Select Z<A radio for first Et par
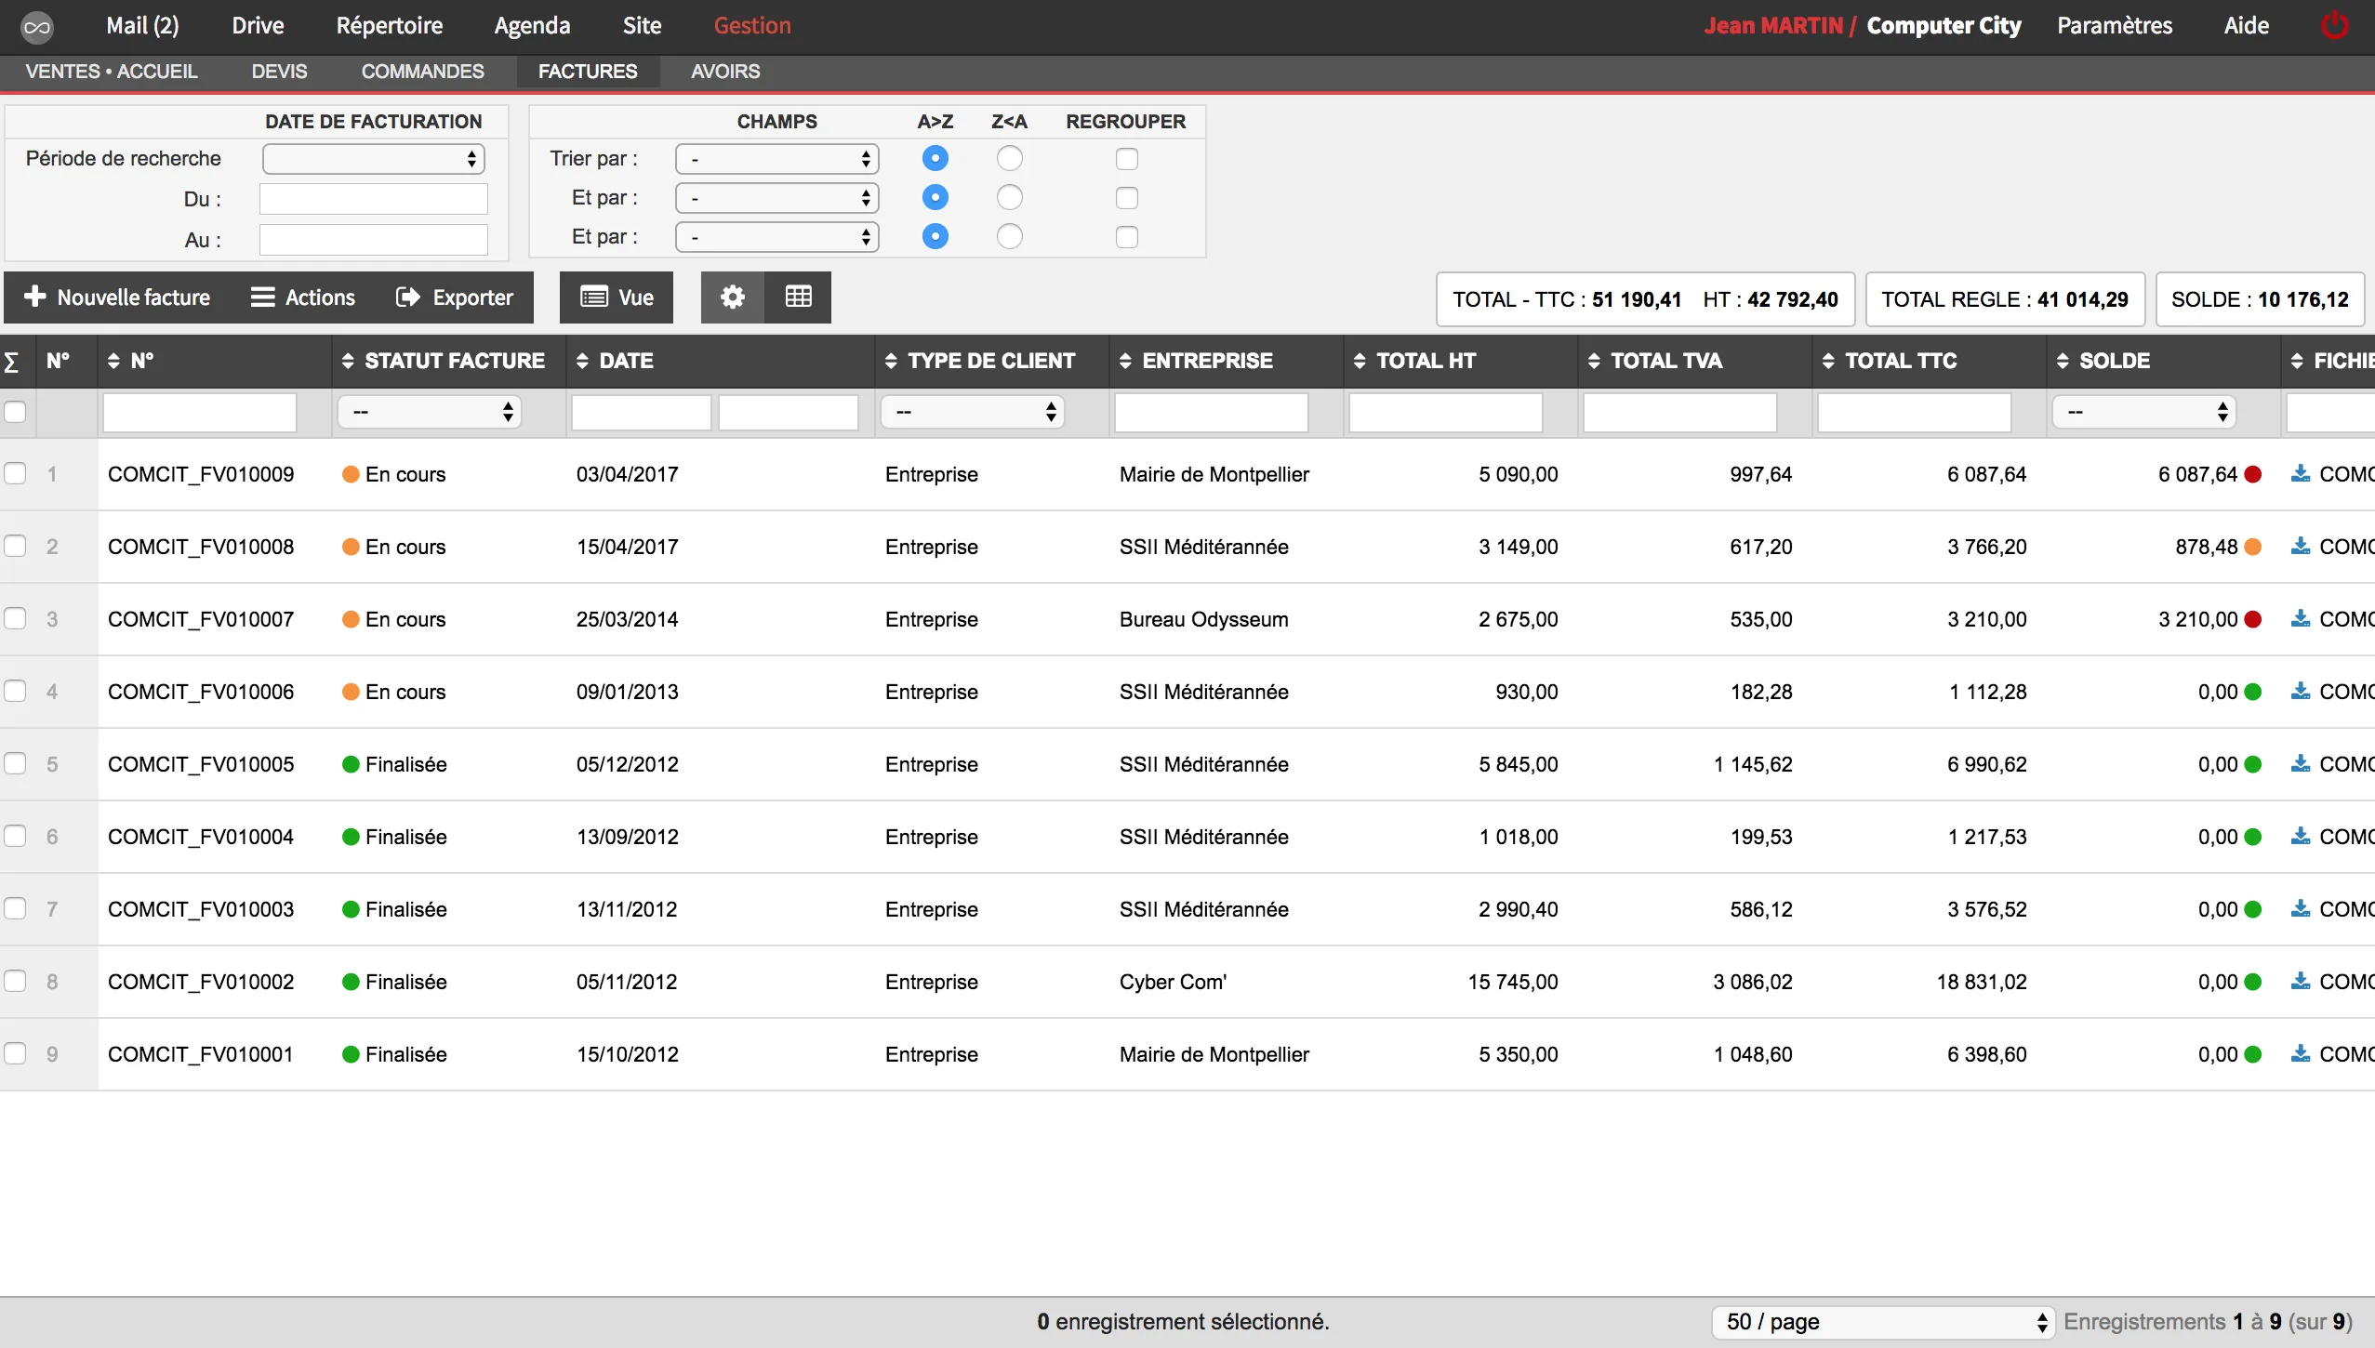 tap(1009, 198)
